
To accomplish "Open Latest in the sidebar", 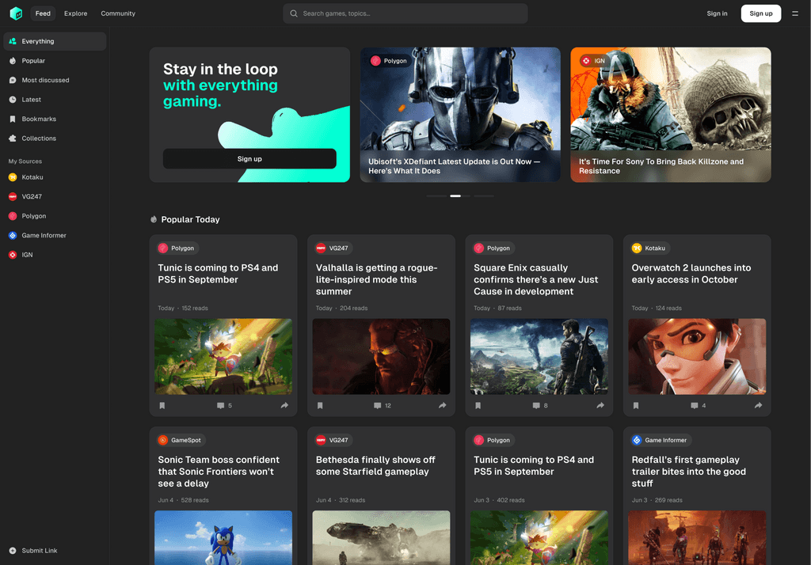I will tap(55, 100).
